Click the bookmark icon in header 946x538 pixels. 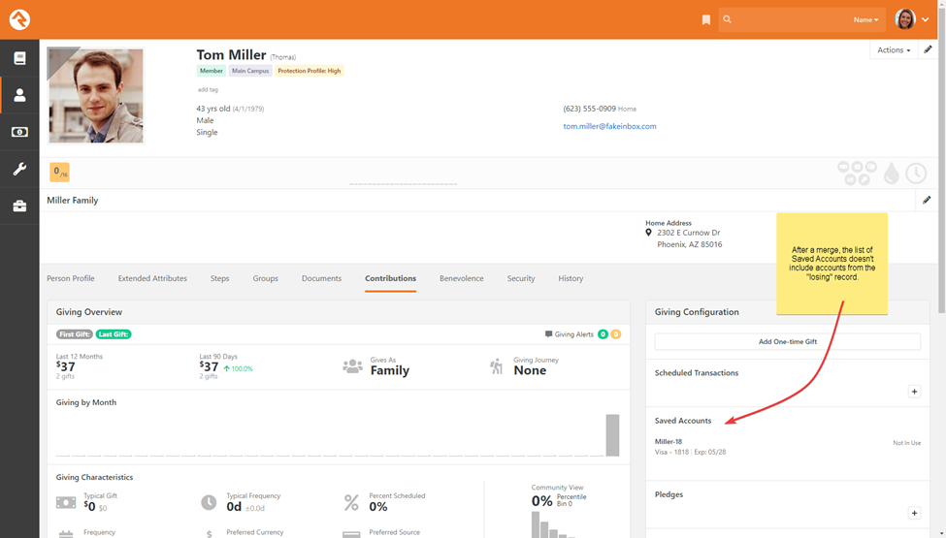click(706, 20)
